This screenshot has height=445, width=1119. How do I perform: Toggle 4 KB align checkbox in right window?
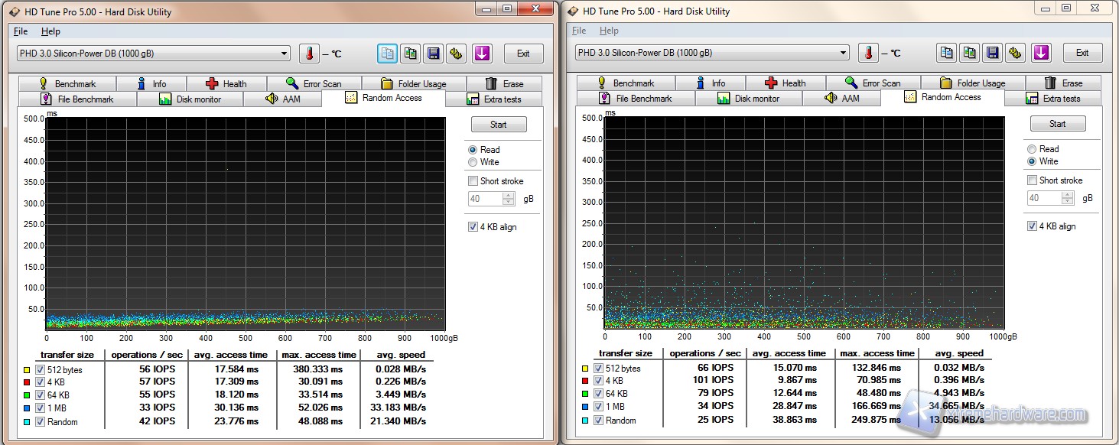(x=1032, y=226)
